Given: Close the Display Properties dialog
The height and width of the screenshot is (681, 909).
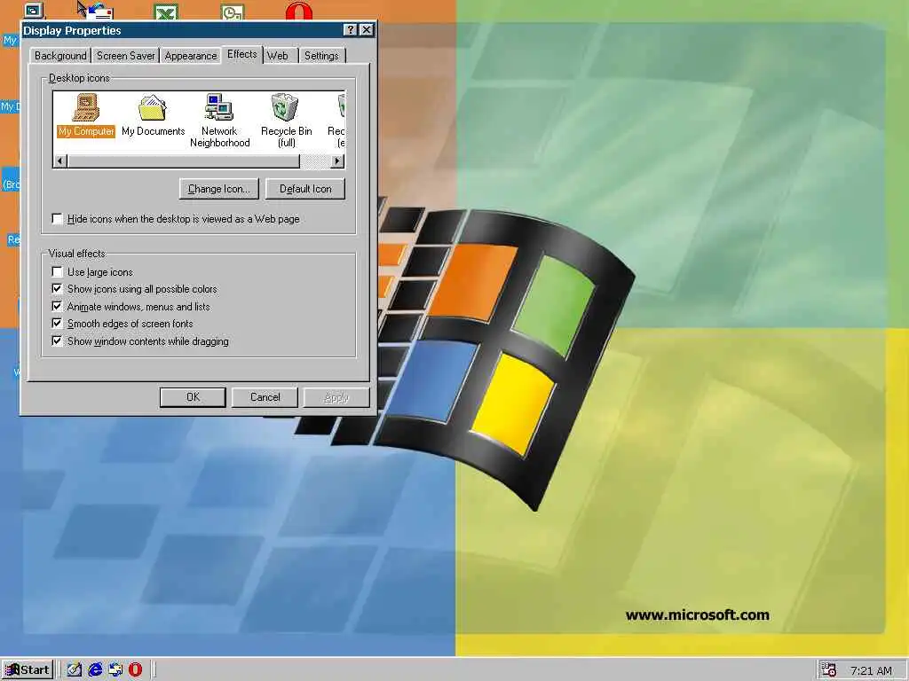Looking at the screenshot, I should 367,30.
